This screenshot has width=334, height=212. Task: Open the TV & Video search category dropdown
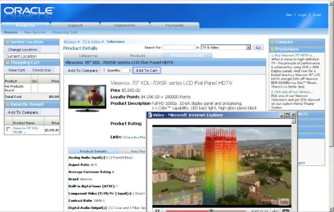click(248, 47)
